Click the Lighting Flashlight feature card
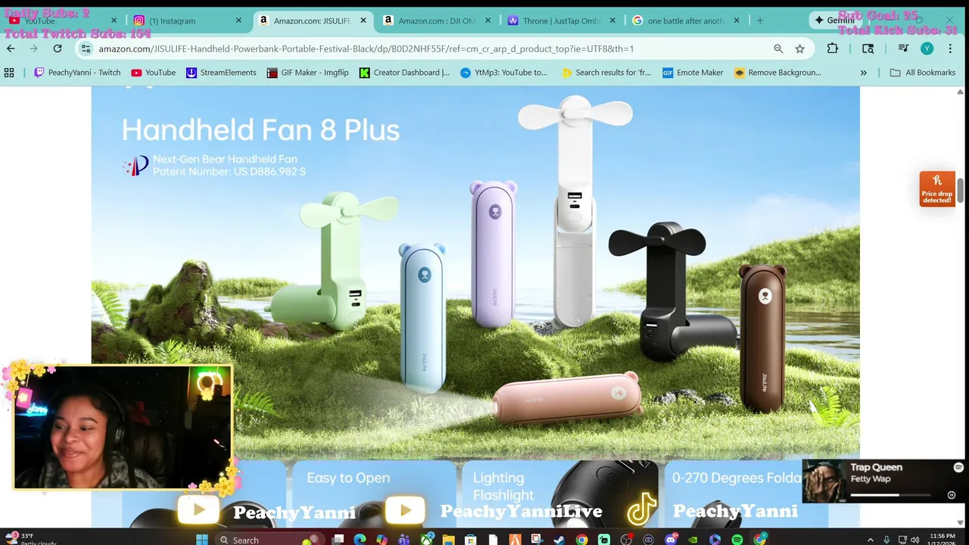969x545 pixels. pyautogui.click(x=559, y=493)
